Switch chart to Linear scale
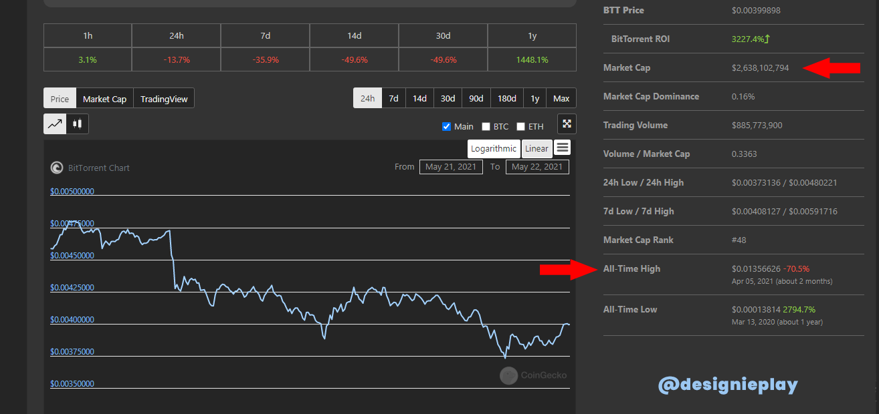Image resolution: width=879 pixels, height=414 pixels. coord(536,148)
